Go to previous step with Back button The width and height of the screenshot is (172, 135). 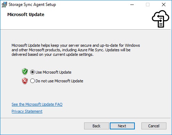click(97, 126)
